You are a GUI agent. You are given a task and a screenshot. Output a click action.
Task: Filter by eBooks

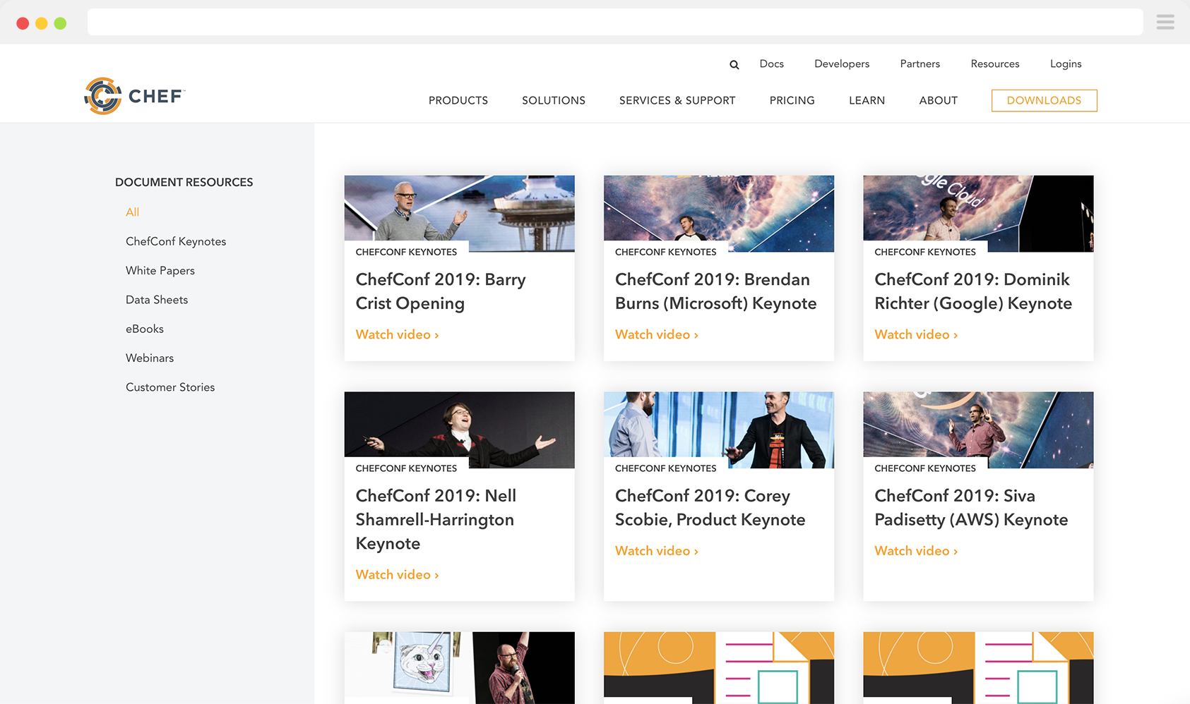tap(145, 329)
